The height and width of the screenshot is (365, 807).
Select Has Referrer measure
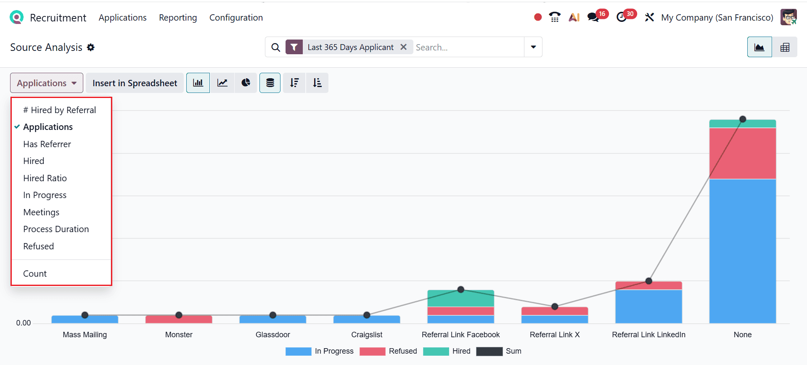tap(61, 144)
